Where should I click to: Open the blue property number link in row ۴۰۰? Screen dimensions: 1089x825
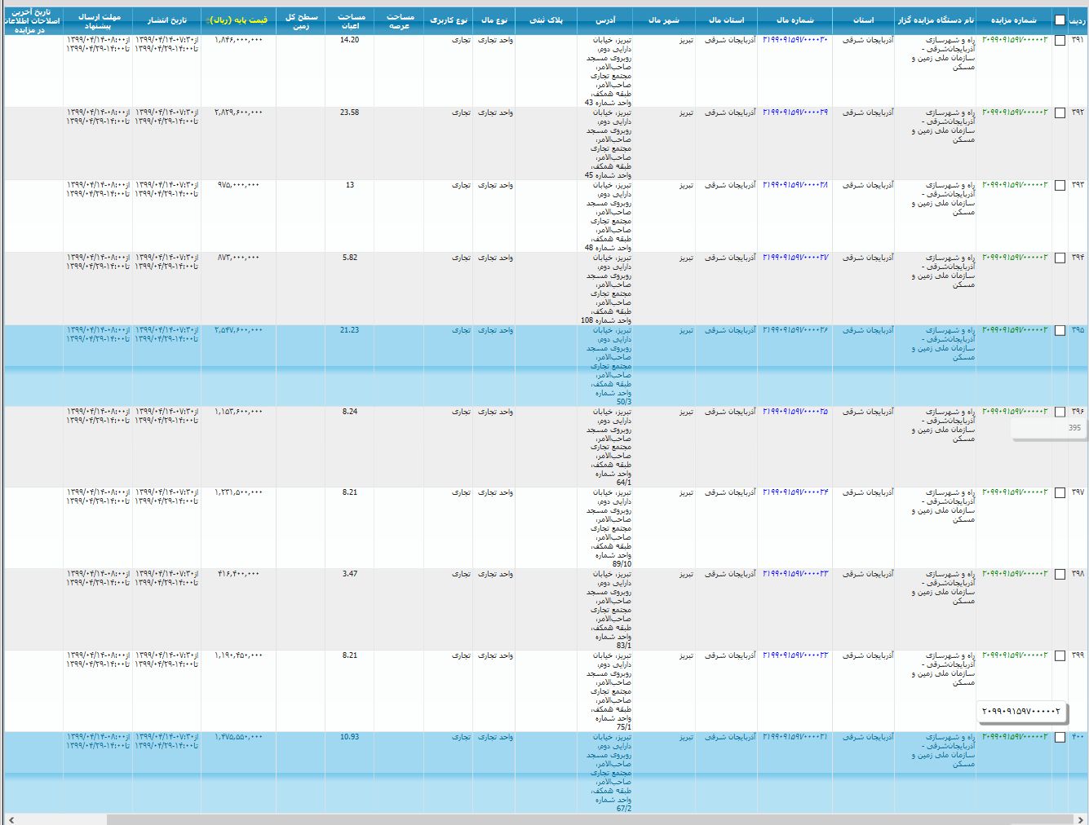(x=795, y=737)
